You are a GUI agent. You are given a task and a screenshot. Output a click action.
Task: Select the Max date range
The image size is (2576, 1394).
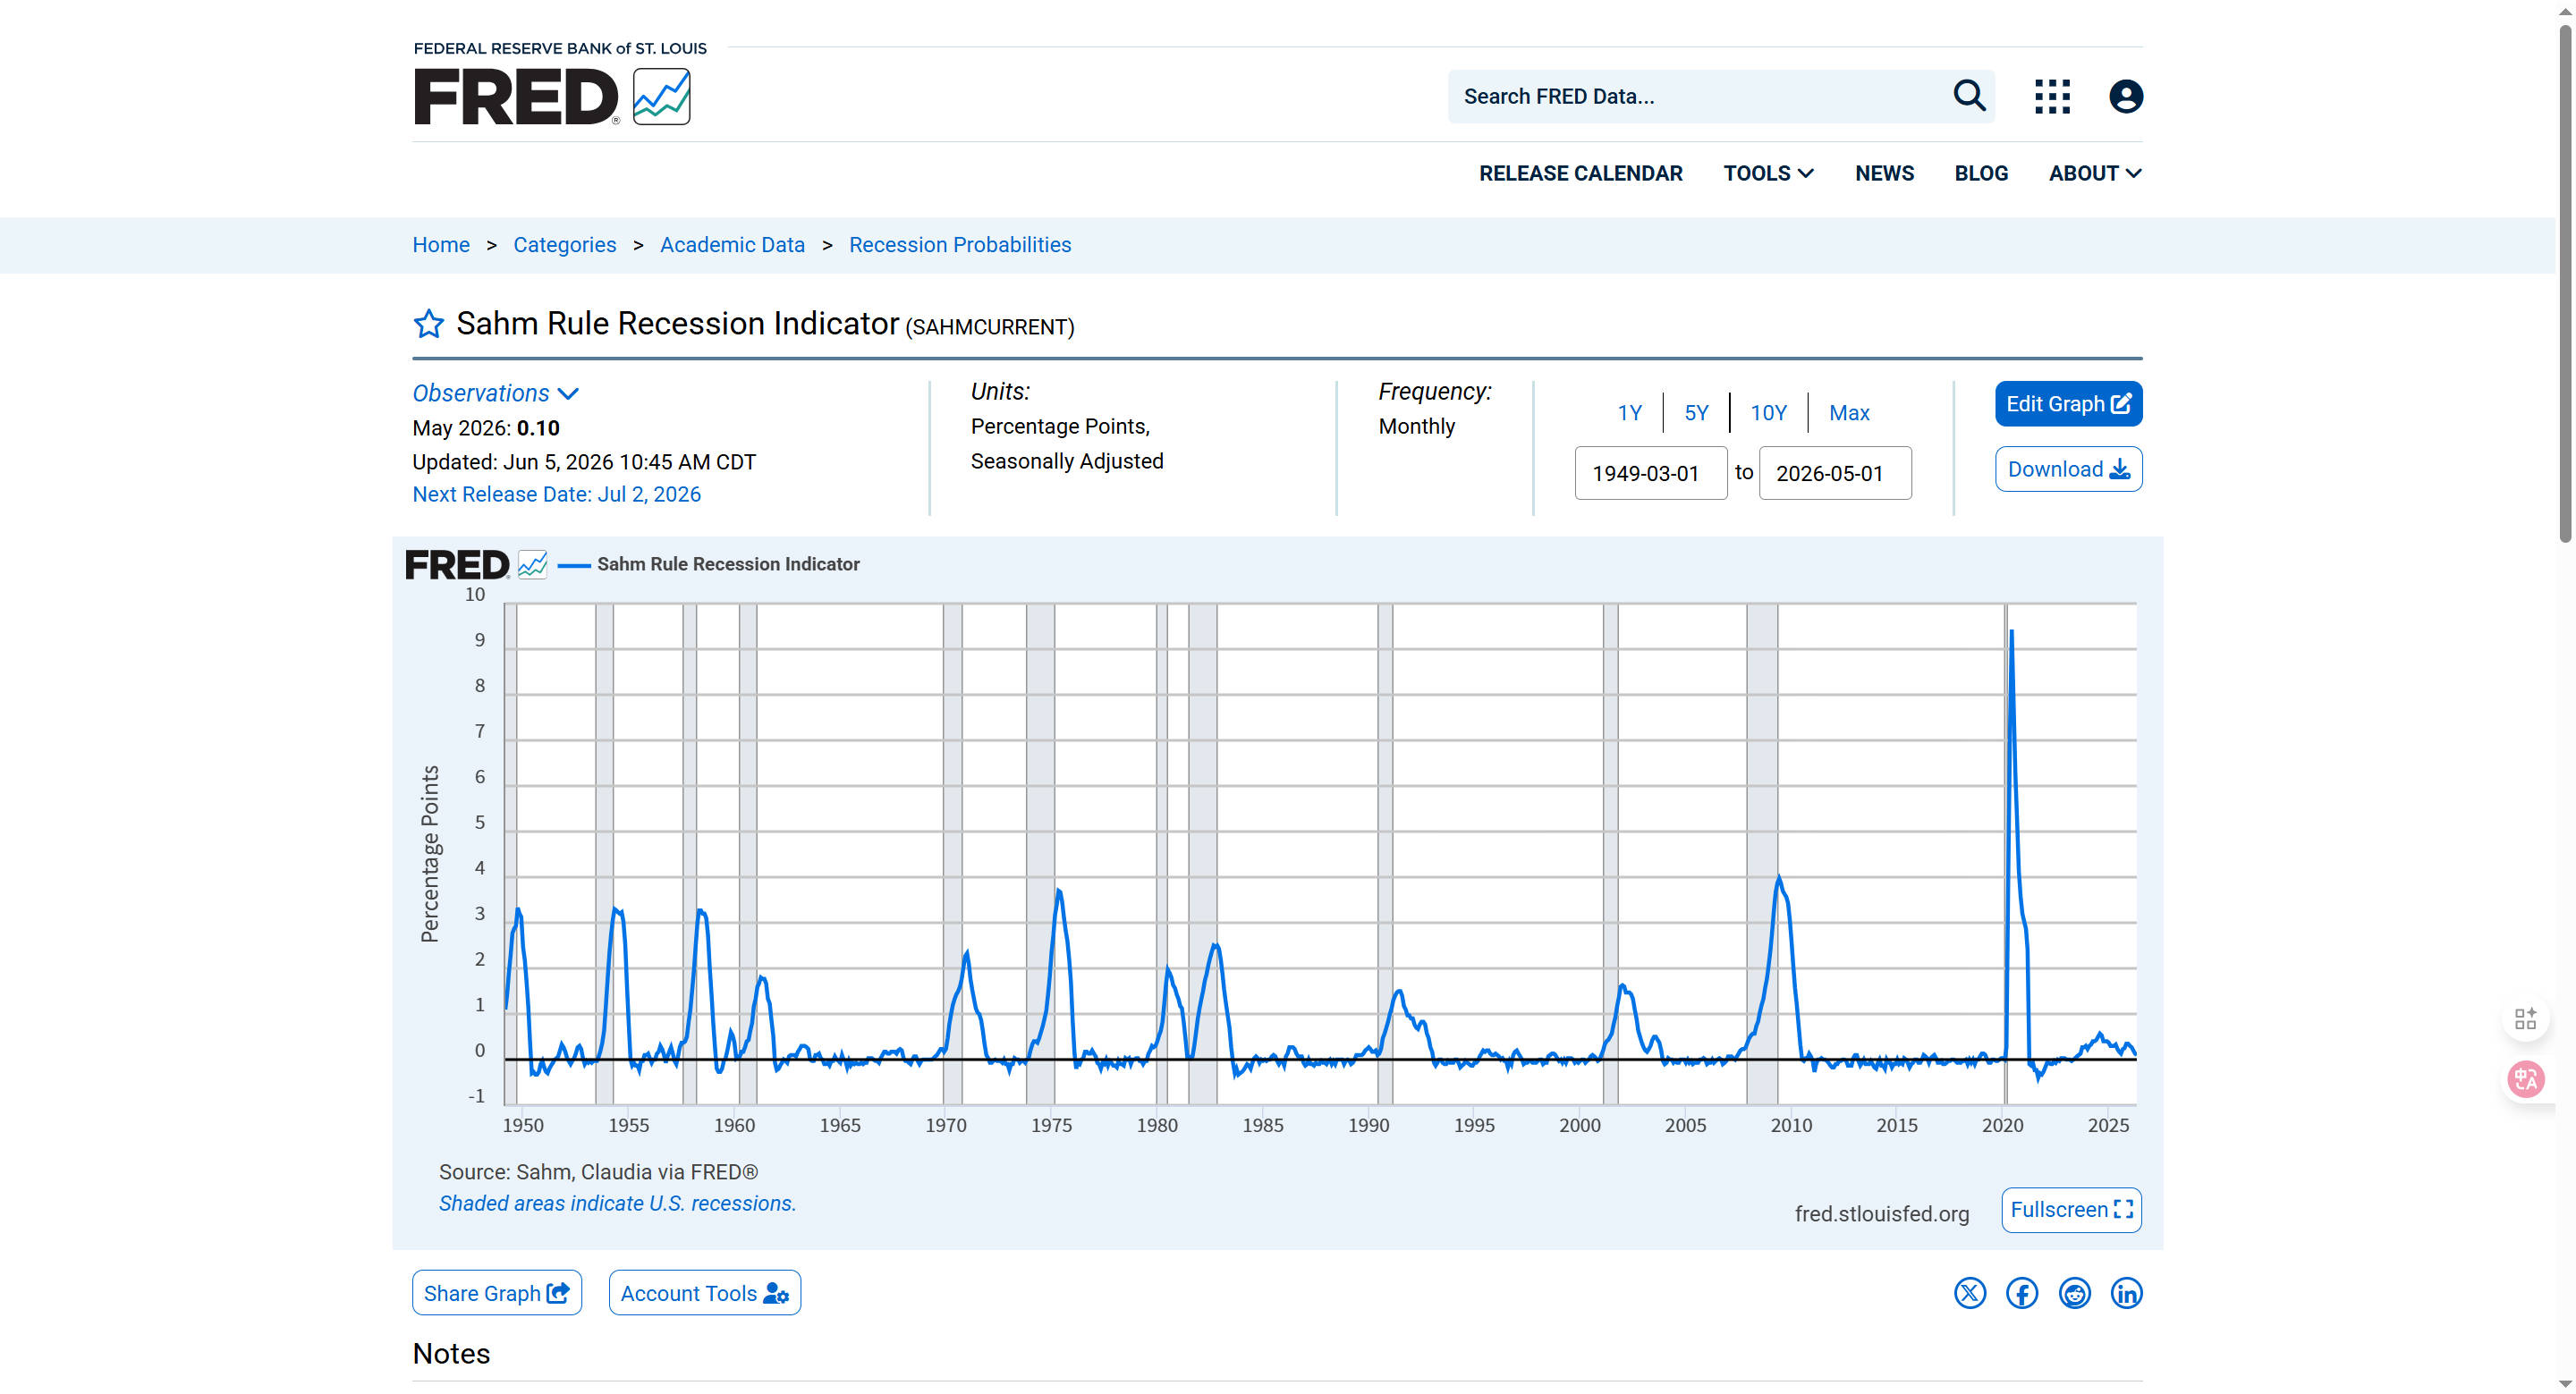(1849, 412)
